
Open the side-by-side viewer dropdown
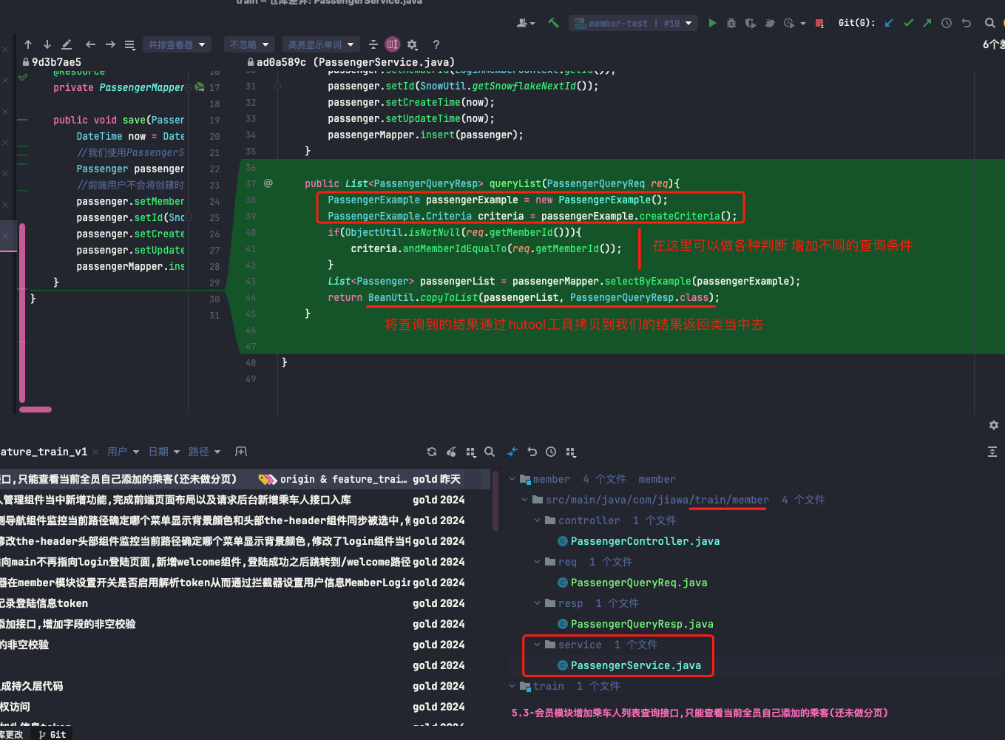177,44
